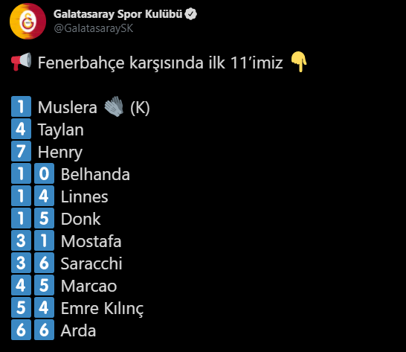Click the player name Arda
Screen dimensions: 406x352
click(78, 330)
